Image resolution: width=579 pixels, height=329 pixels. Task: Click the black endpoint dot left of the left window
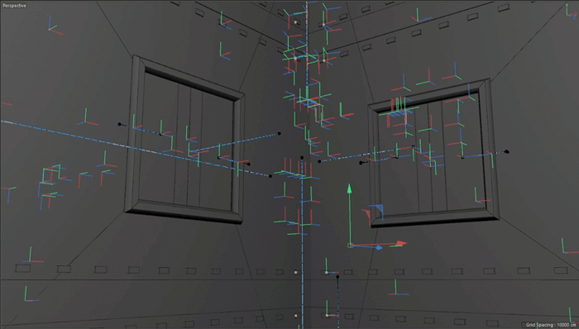coord(119,124)
